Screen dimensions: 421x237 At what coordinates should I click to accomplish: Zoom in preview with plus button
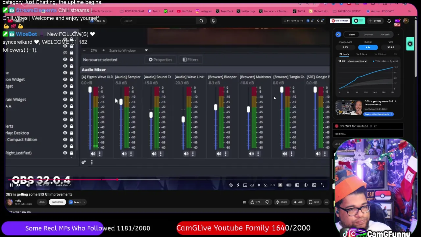tap(103, 50)
